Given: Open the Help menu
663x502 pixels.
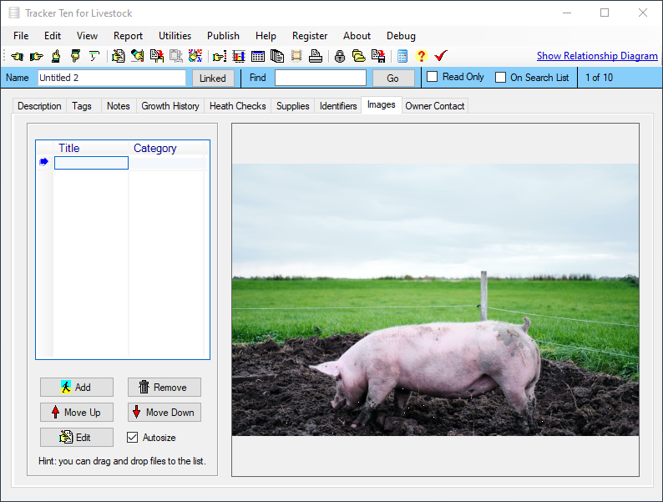Looking at the screenshot, I should (266, 36).
